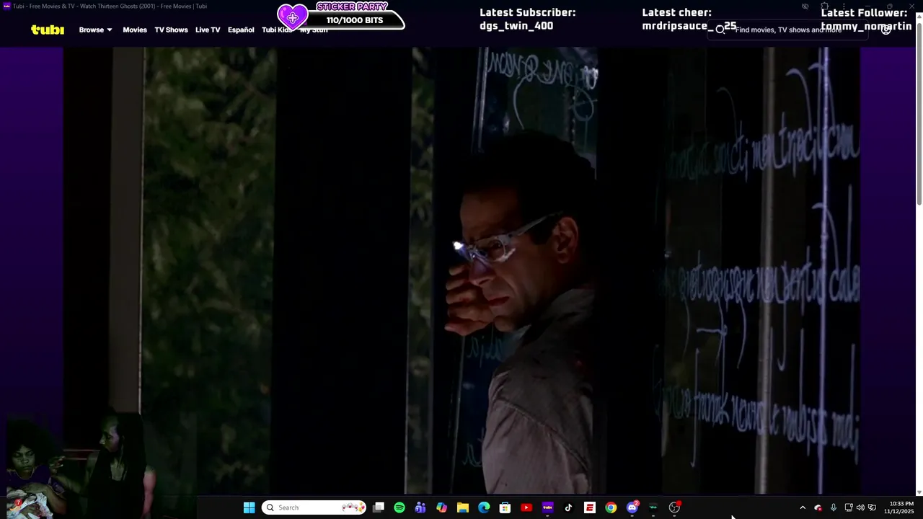Screen dimensions: 923x519
Task: Switch to the Tubi taskbar app
Action: coord(547,507)
